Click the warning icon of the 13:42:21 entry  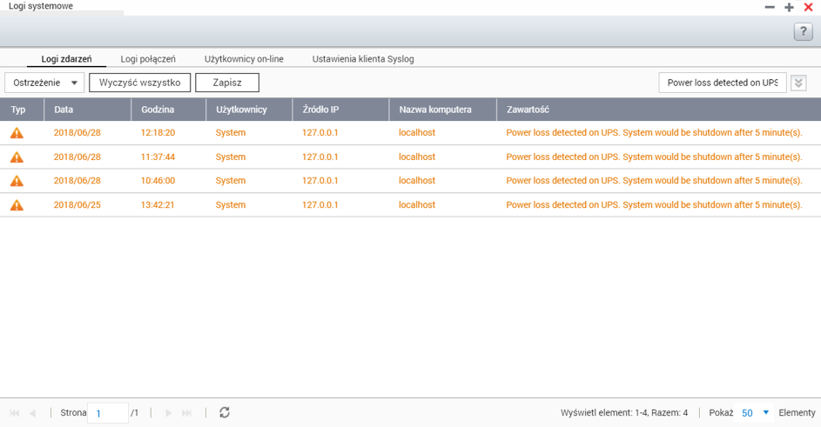point(17,206)
